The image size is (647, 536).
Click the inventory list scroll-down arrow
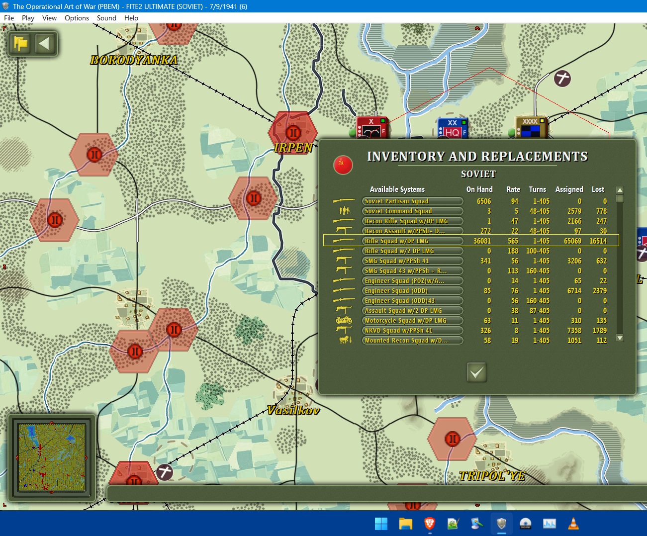620,338
